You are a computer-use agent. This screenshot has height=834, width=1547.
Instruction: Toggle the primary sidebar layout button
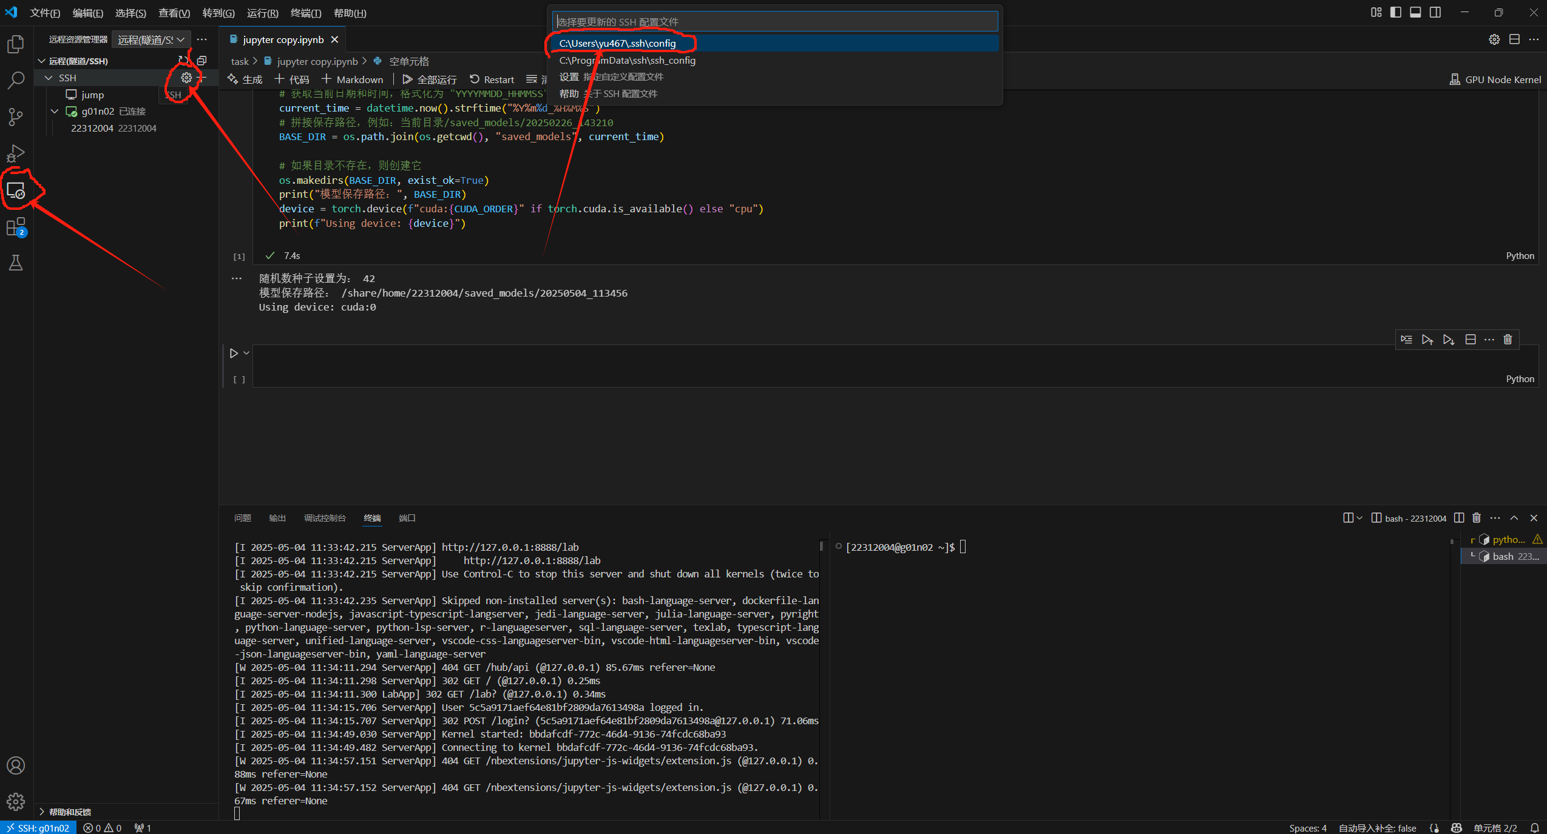[x=1396, y=12]
